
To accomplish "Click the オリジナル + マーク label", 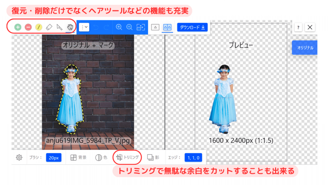I will point(88,45).
